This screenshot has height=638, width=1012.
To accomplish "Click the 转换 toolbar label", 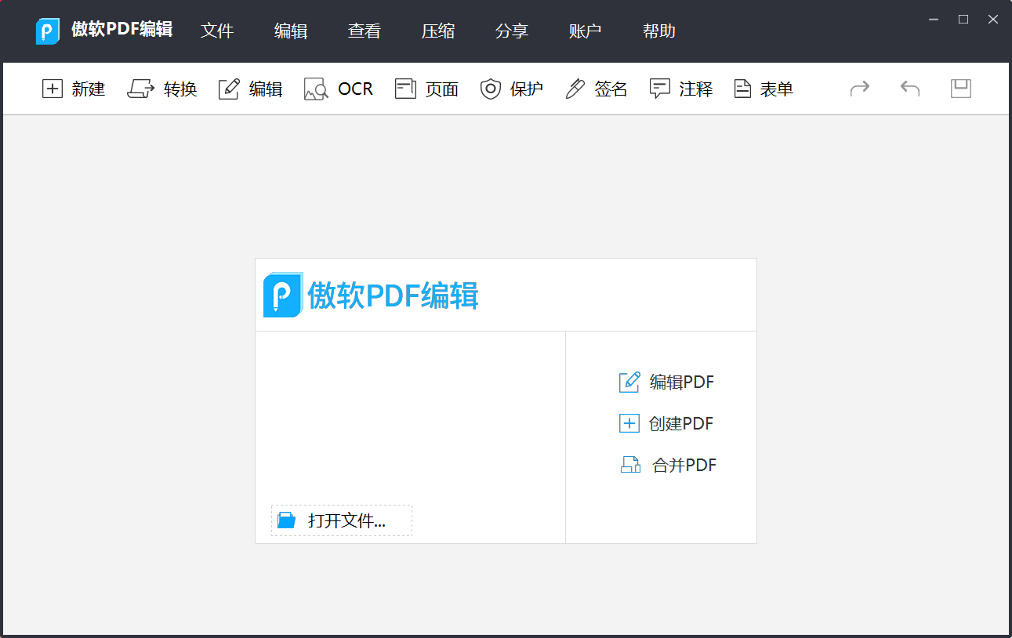I will click(x=180, y=89).
